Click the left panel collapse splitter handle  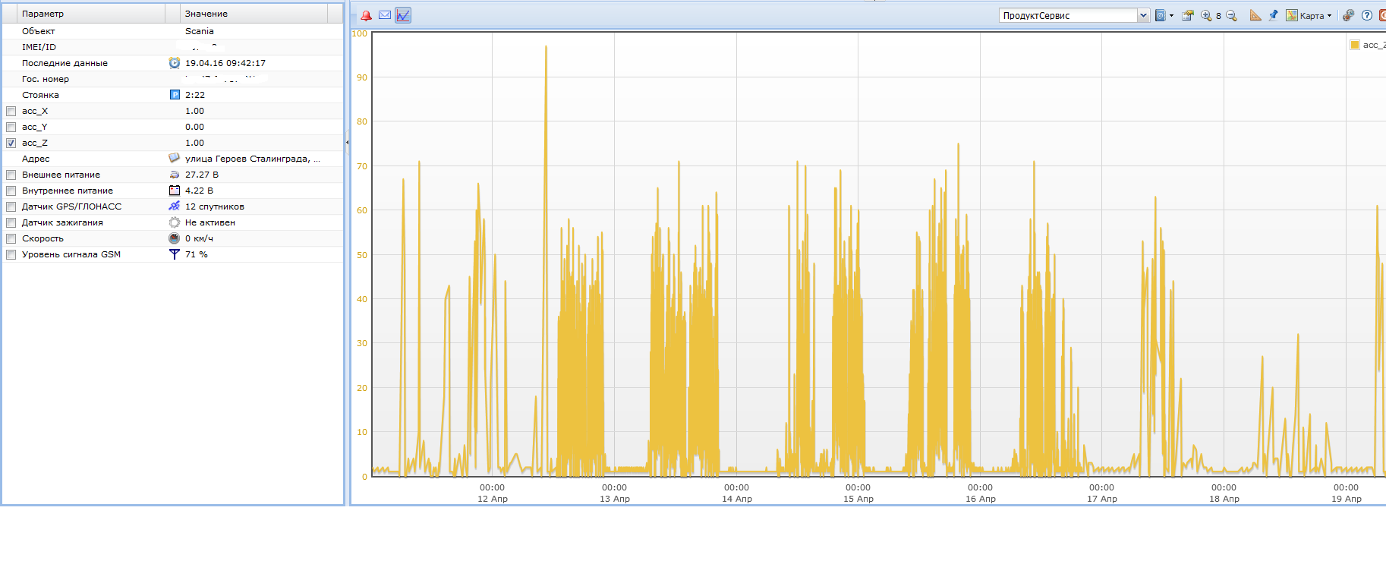[x=347, y=142]
